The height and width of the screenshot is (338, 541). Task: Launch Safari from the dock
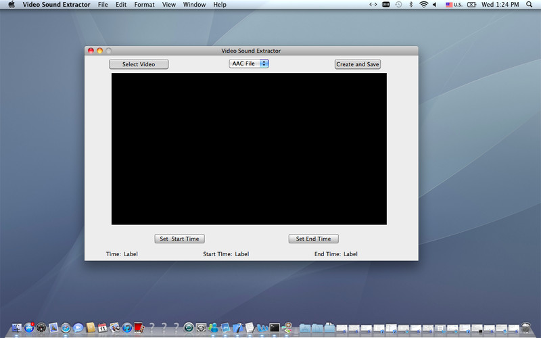66,327
